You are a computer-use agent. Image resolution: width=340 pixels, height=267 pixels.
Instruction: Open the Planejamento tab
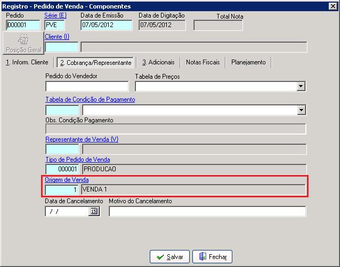pos(248,62)
